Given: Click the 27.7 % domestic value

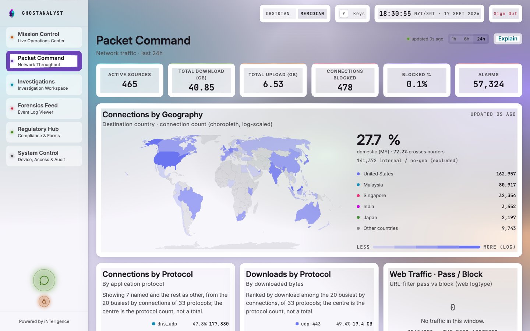Looking at the screenshot, I should point(378,140).
